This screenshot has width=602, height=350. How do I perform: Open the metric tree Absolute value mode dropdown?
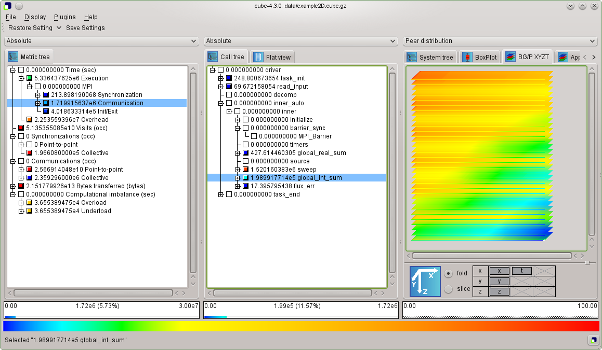(x=101, y=41)
